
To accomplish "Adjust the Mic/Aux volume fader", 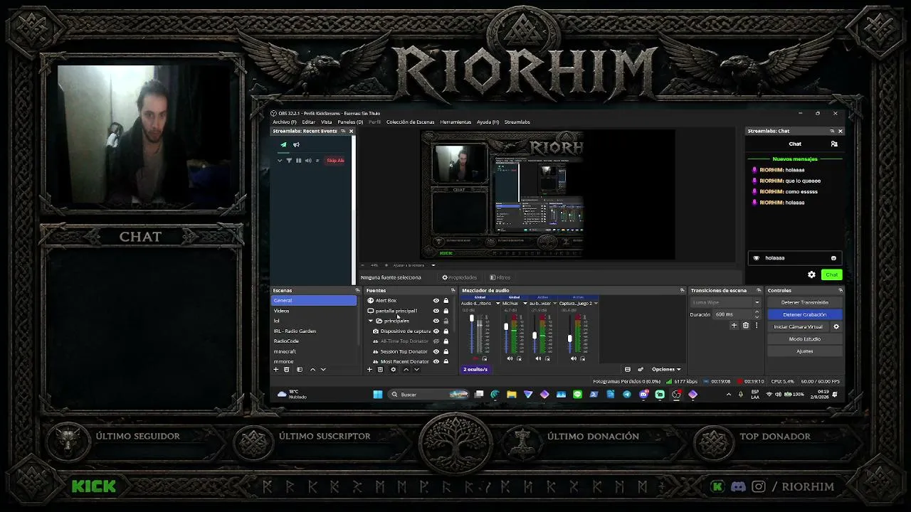I will (x=506, y=327).
